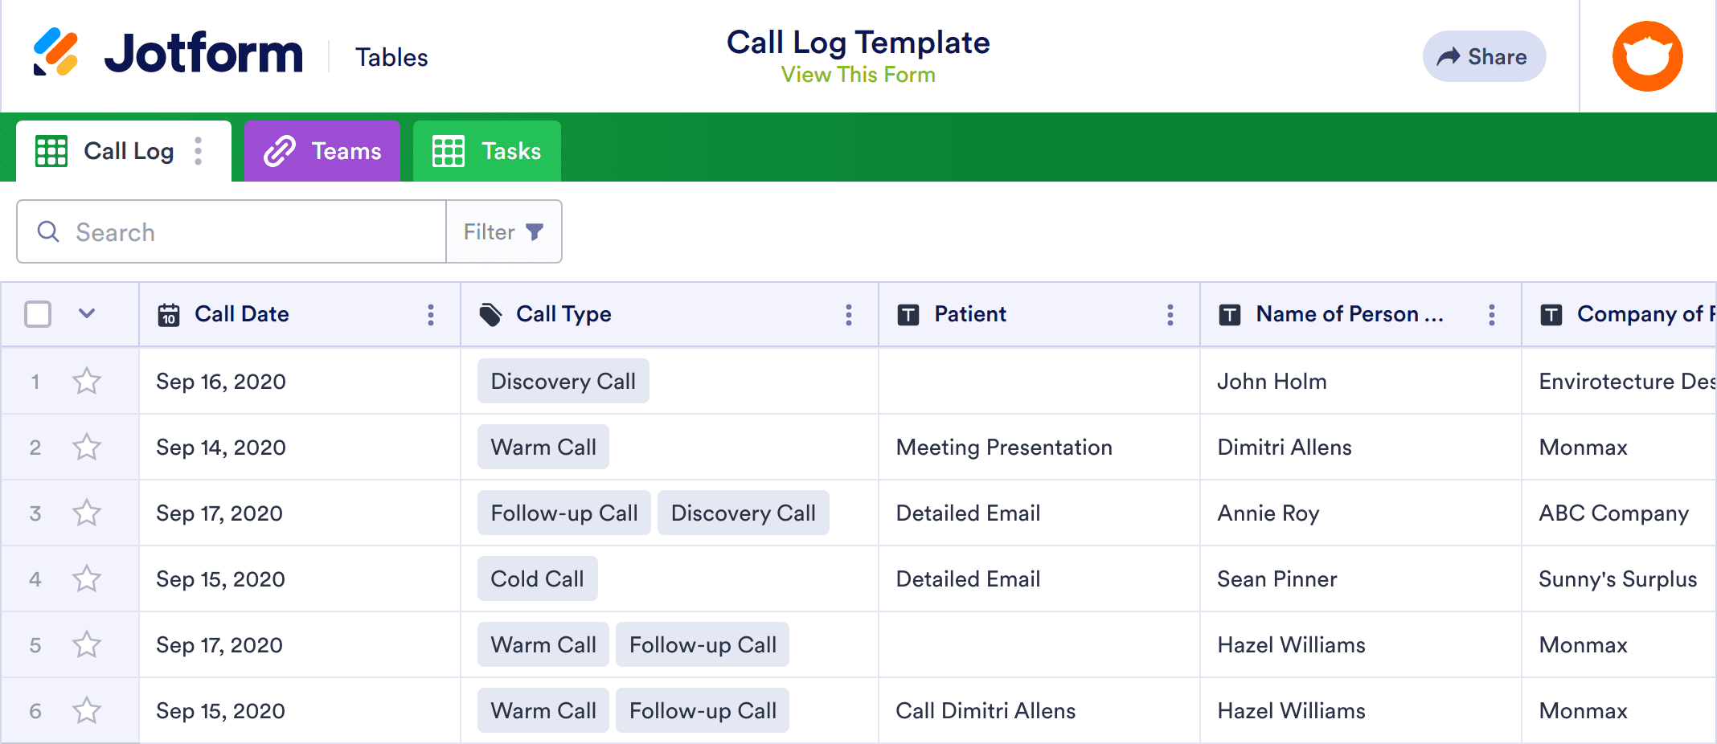Open View This Form link
Screen dimensions: 1717x744
tap(857, 74)
